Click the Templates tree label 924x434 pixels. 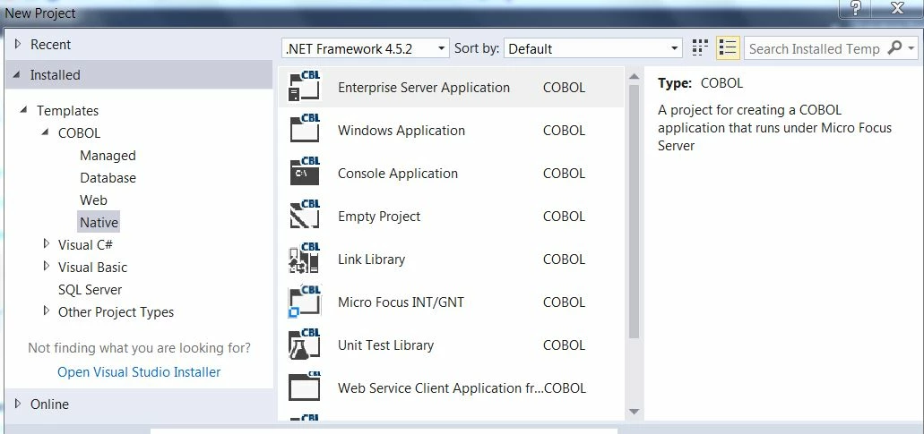67,111
